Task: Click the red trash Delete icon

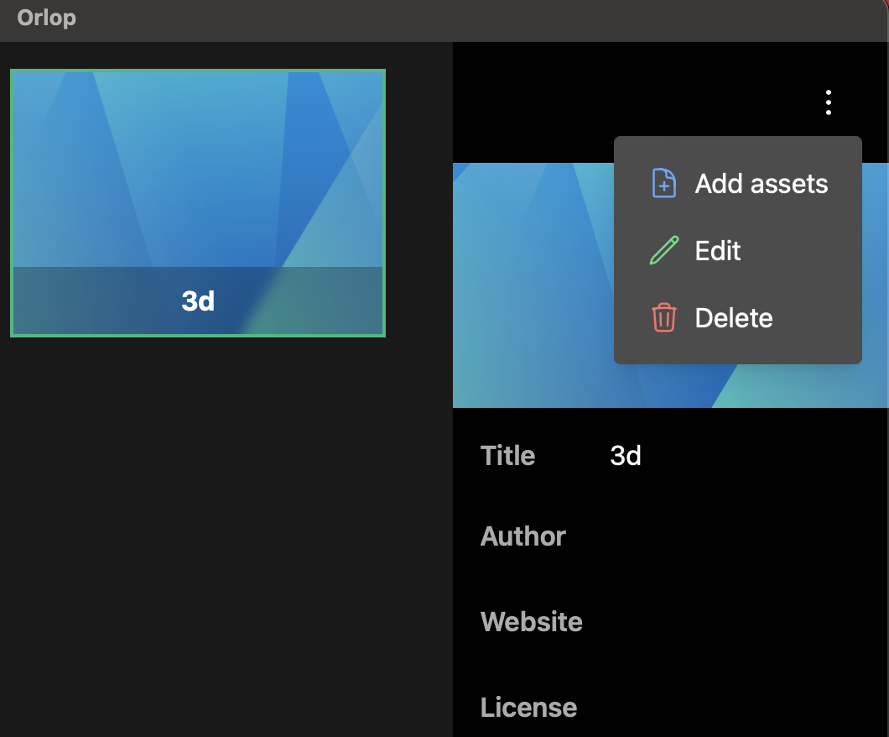Action: (664, 317)
